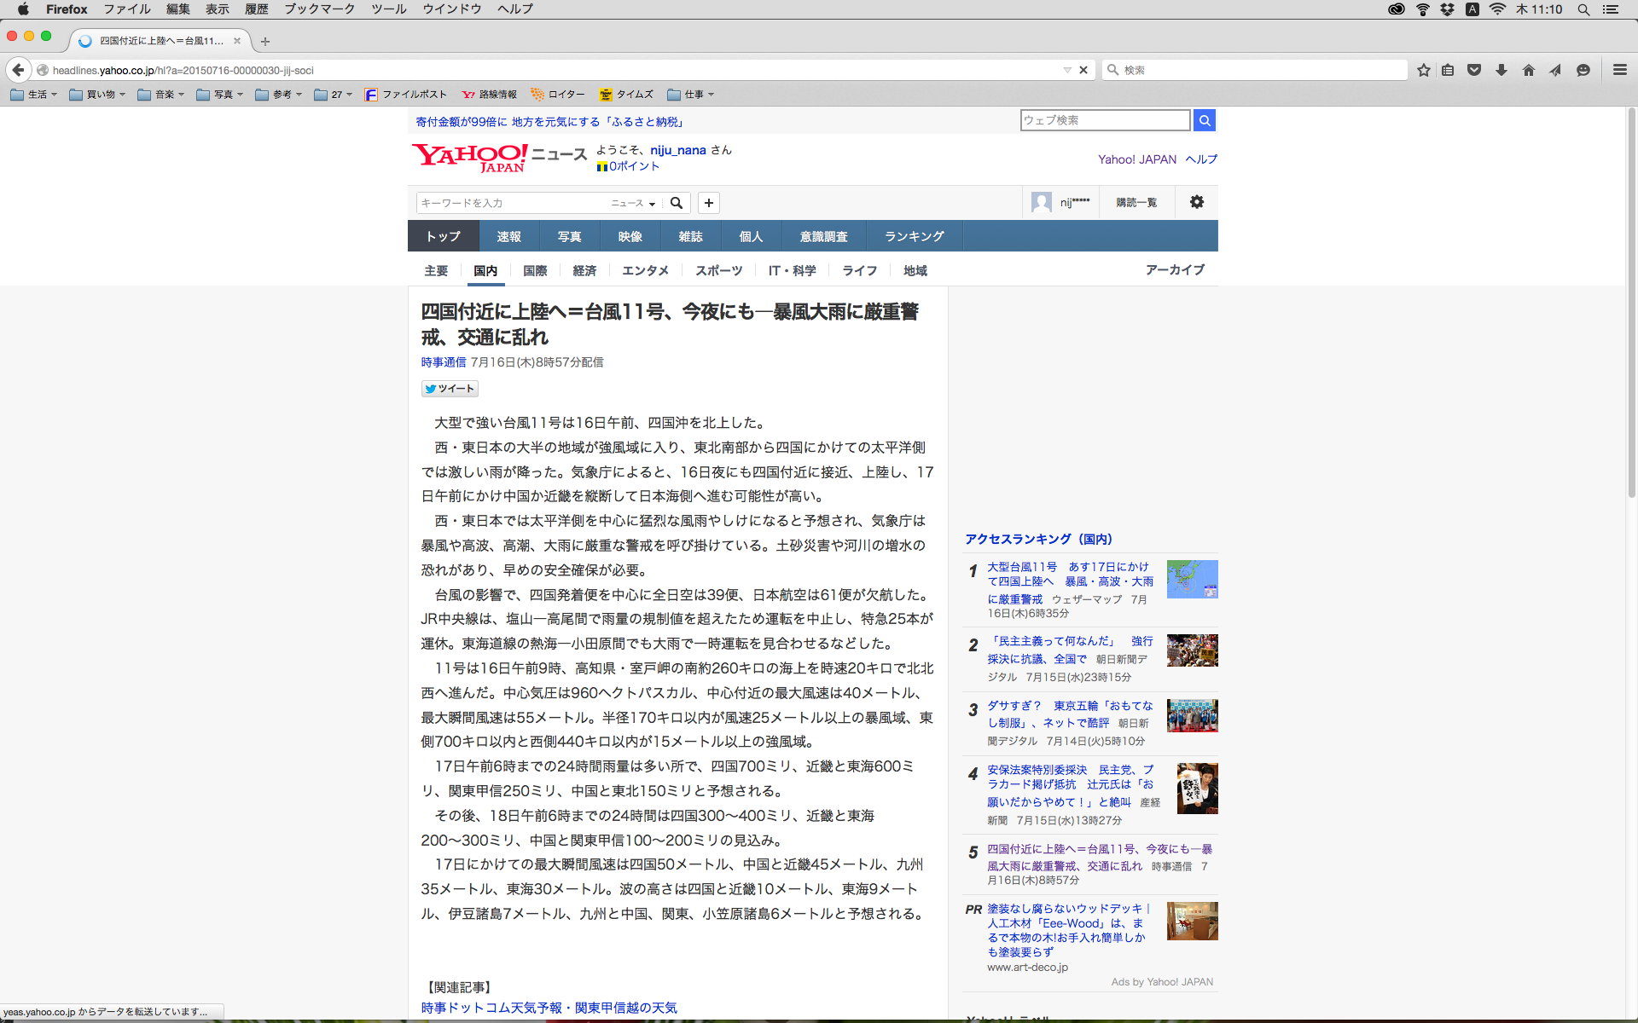Open Firefox downloads arrow icon
1638x1023 pixels.
[x=1501, y=70]
